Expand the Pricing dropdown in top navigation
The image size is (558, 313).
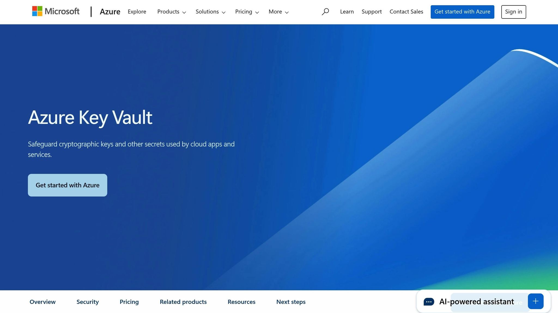pos(247,12)
